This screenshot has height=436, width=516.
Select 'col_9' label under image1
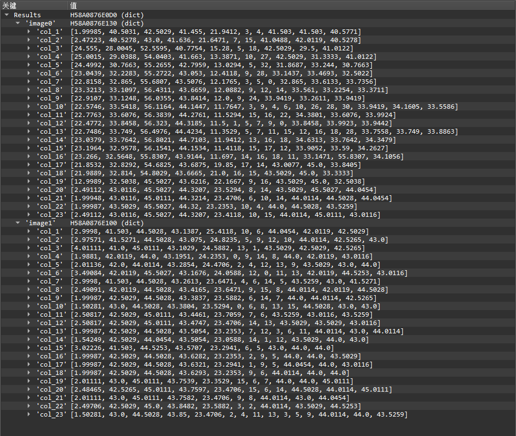click(x=49, y=298)
